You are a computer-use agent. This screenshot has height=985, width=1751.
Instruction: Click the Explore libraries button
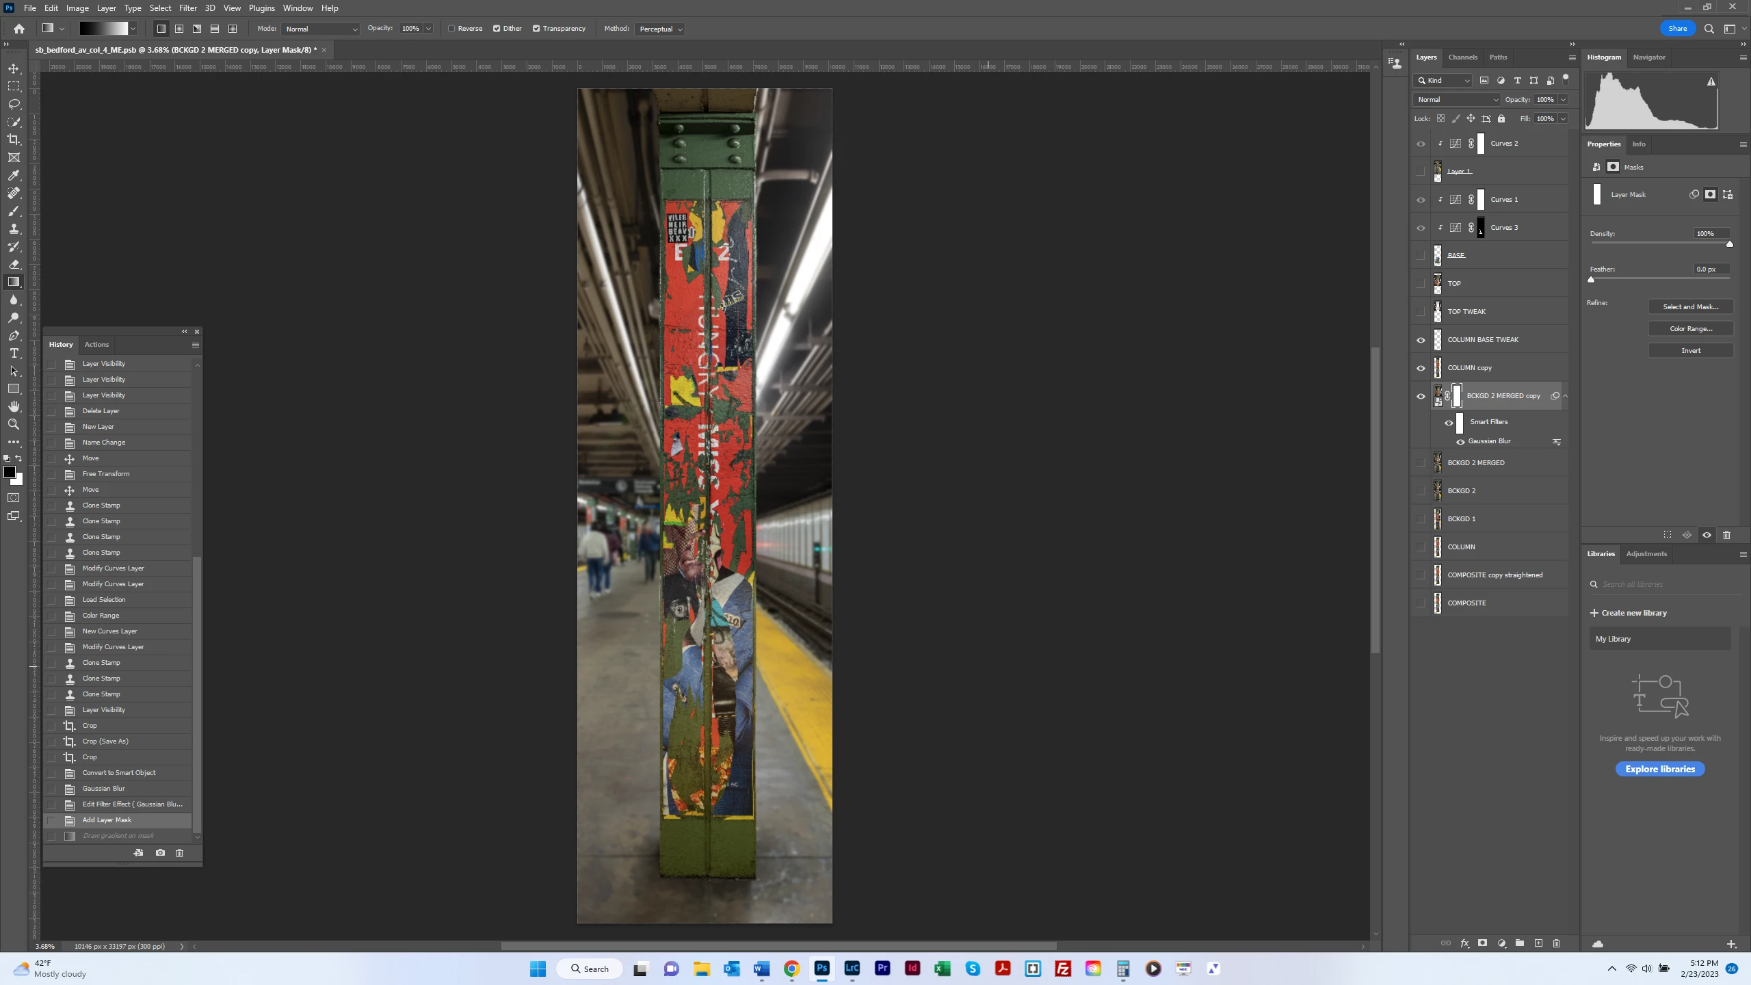point(1659,769)
